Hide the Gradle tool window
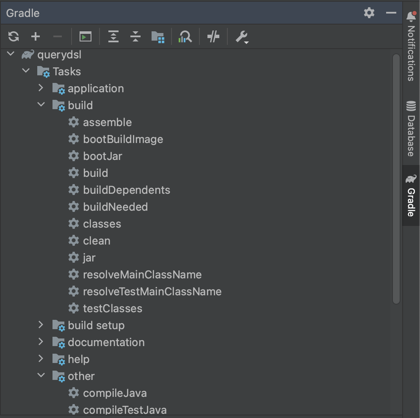 point(391,13)
